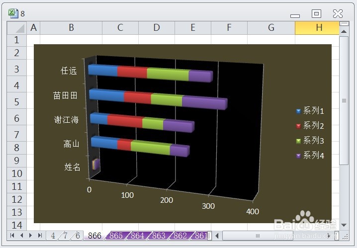Click the Select All corner button

point(16,28)
